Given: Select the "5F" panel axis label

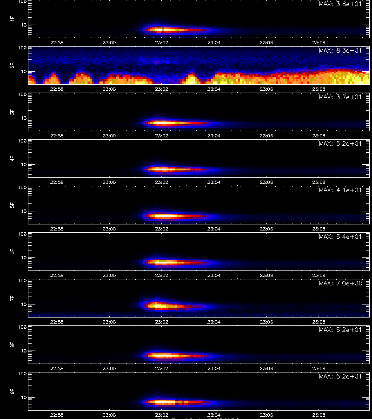Looking at the screenshot, I should [x=12, y=205].
